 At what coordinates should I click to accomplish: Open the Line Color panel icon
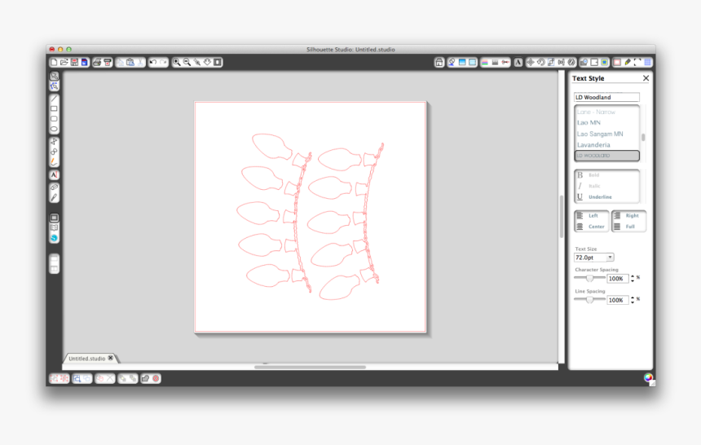click(x=485, y=62)
